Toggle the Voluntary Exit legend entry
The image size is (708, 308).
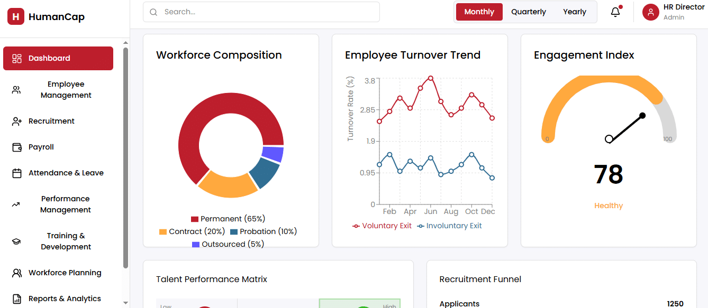[x=382, y=226]
